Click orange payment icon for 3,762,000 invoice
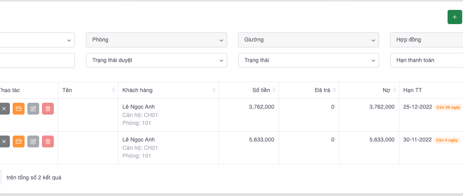The width and height of the screenshot is (463, 196). (19, 109)
